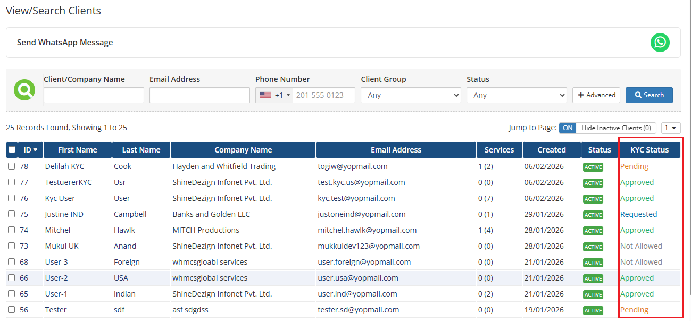Viewport: 691px width, 321px height.
Task: Click the green WhatsApp icon
Action: 660,43
